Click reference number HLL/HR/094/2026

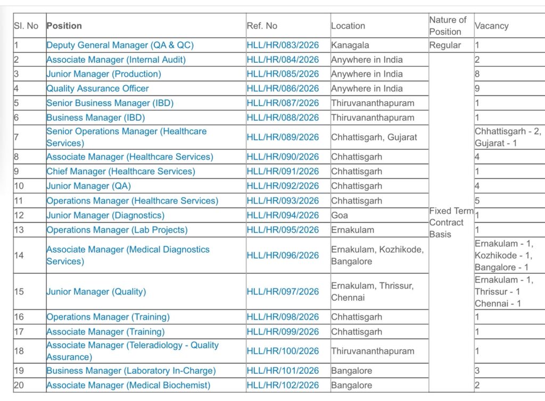[x=283, y=215]
